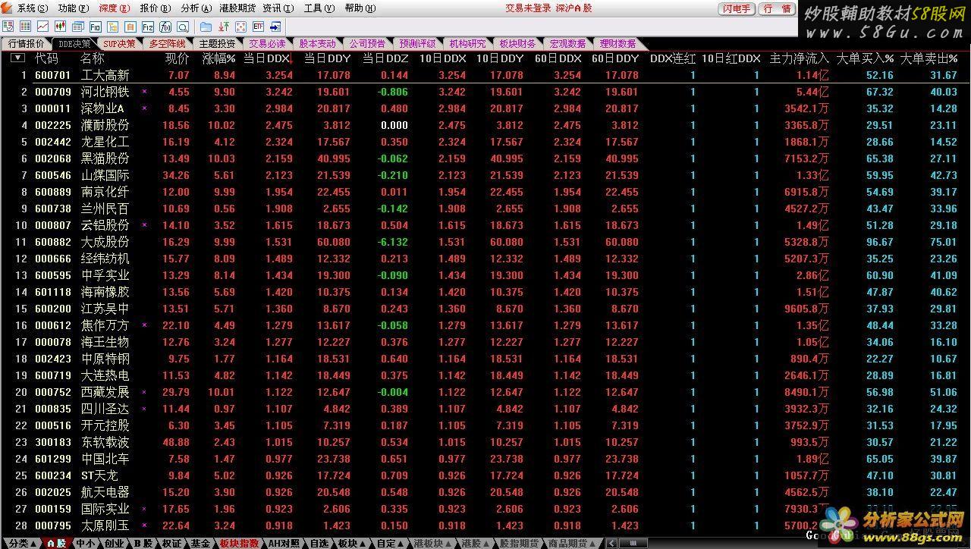971x549 pixels.
Task: Switch to the 交易必读 tab
Action: [x=267, y=44]
